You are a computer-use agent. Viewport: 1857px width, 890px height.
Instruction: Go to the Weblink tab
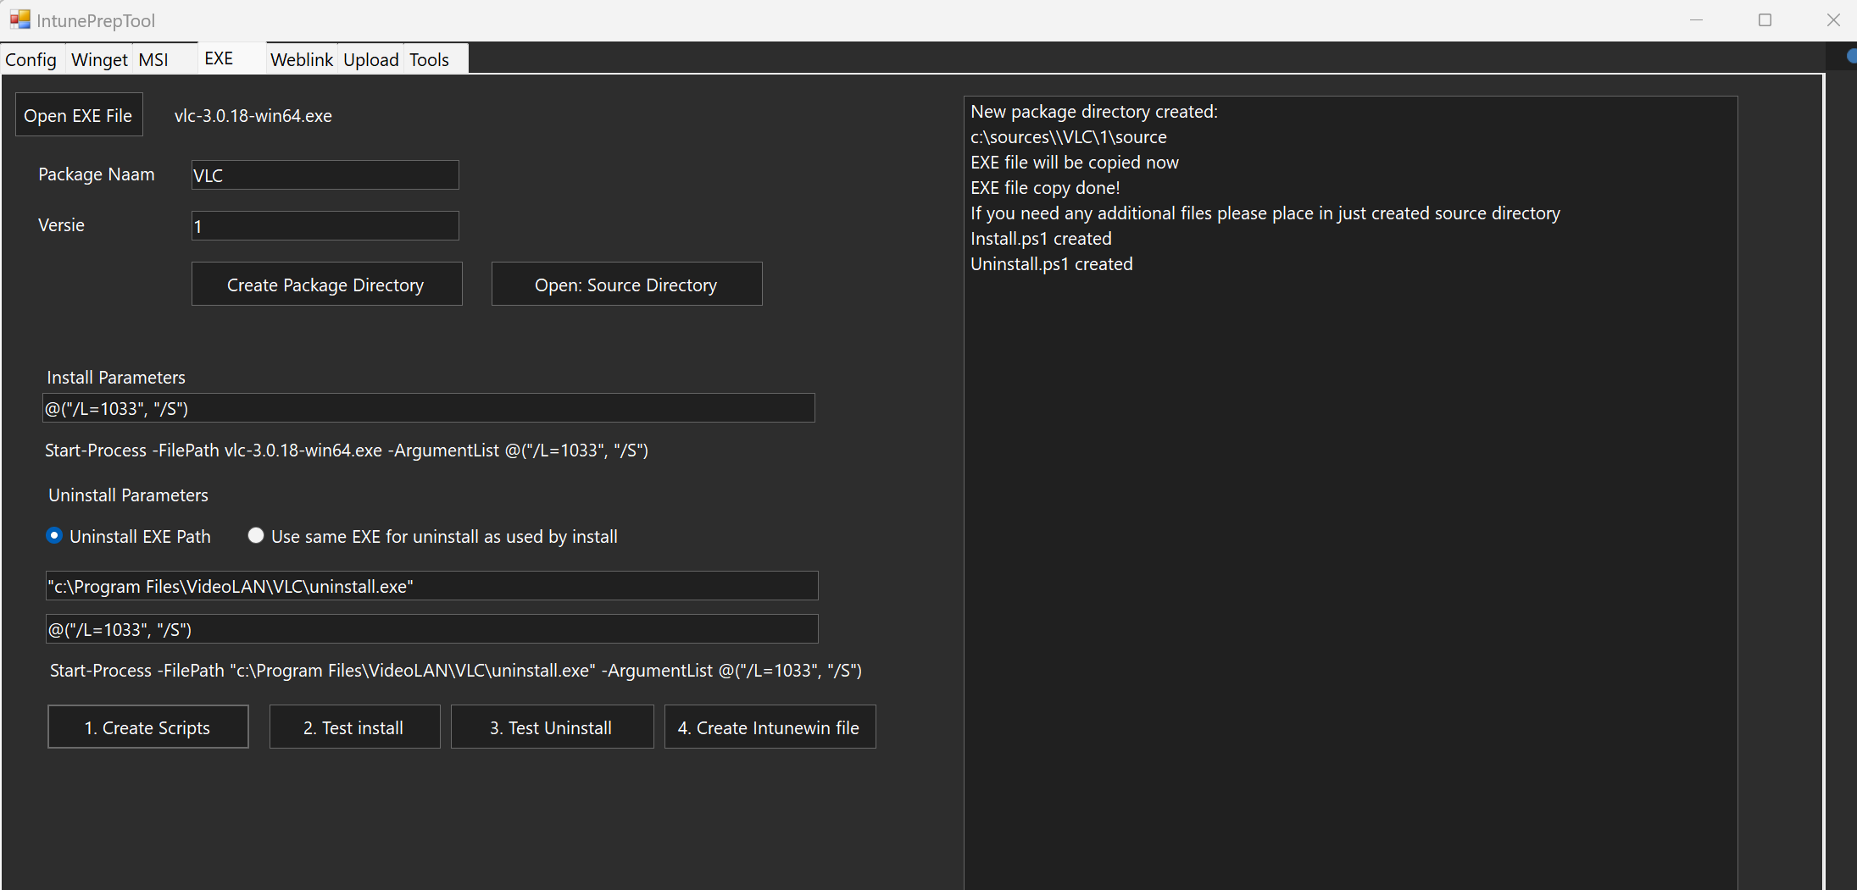click(x=302, y=59)
